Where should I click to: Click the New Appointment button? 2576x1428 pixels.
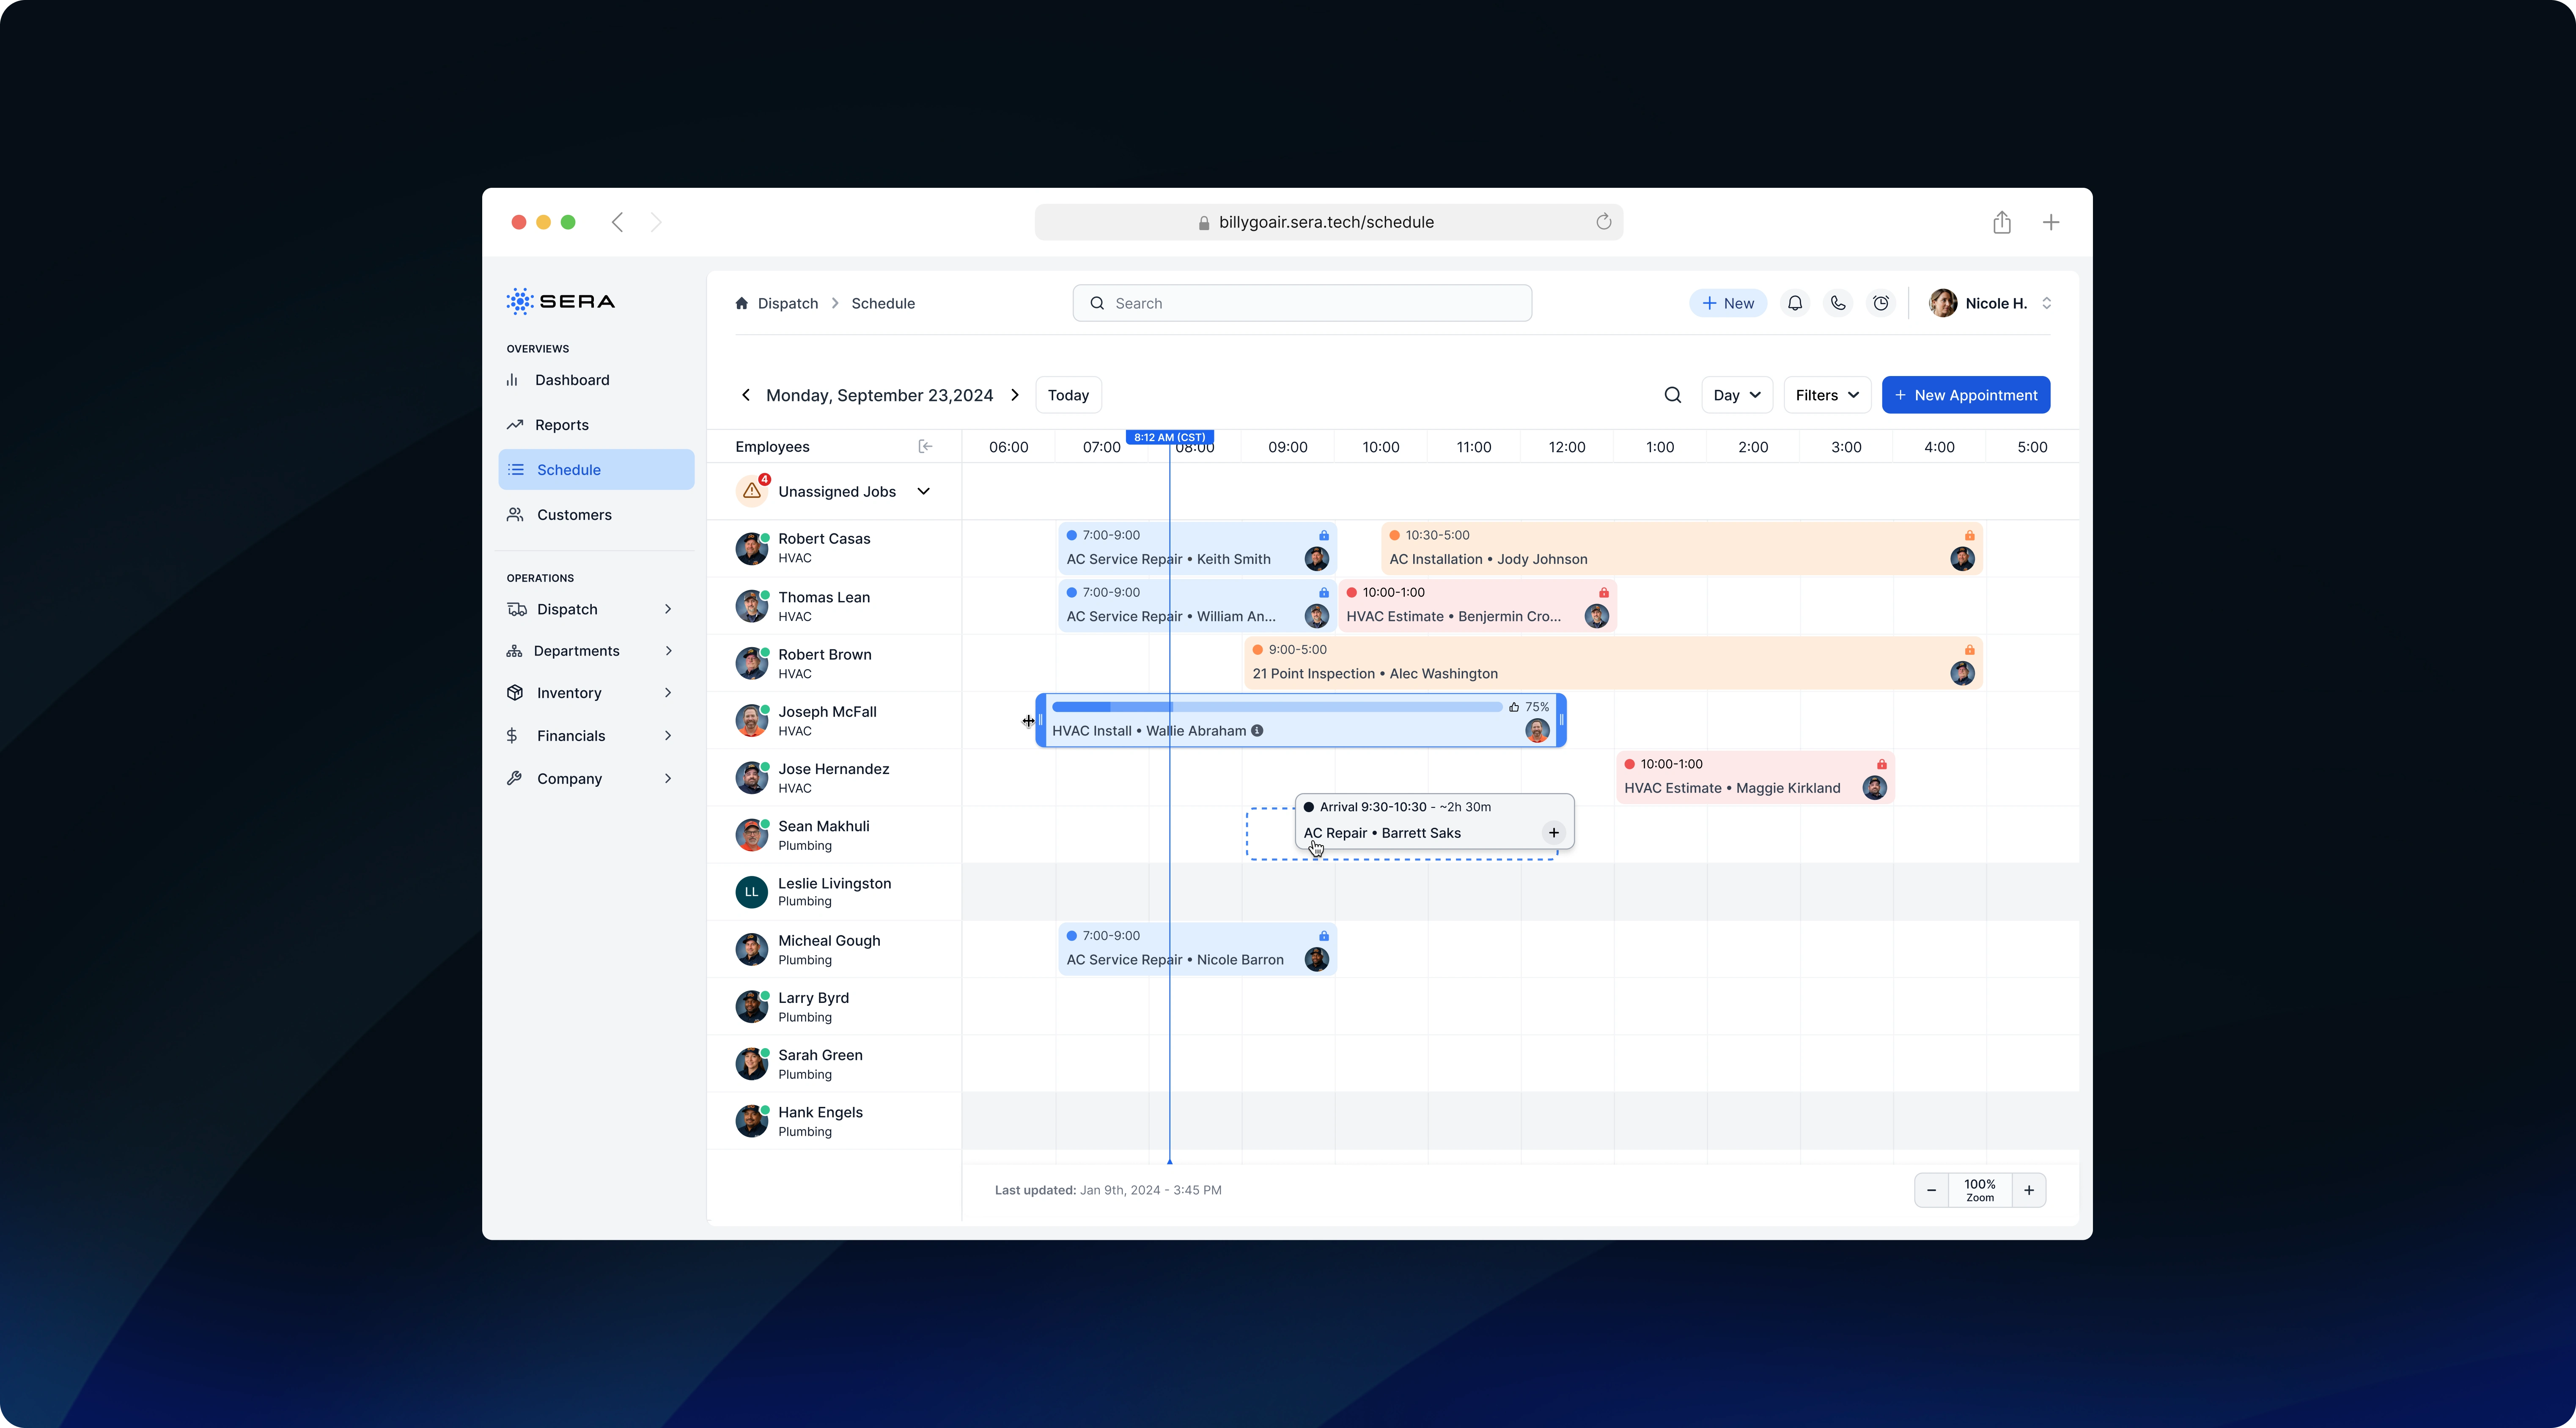1965,395
